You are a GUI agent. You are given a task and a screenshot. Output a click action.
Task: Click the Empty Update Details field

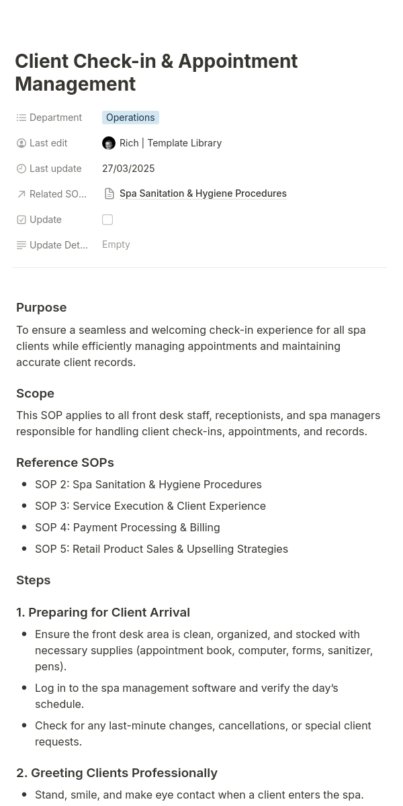tap(116, 244)
